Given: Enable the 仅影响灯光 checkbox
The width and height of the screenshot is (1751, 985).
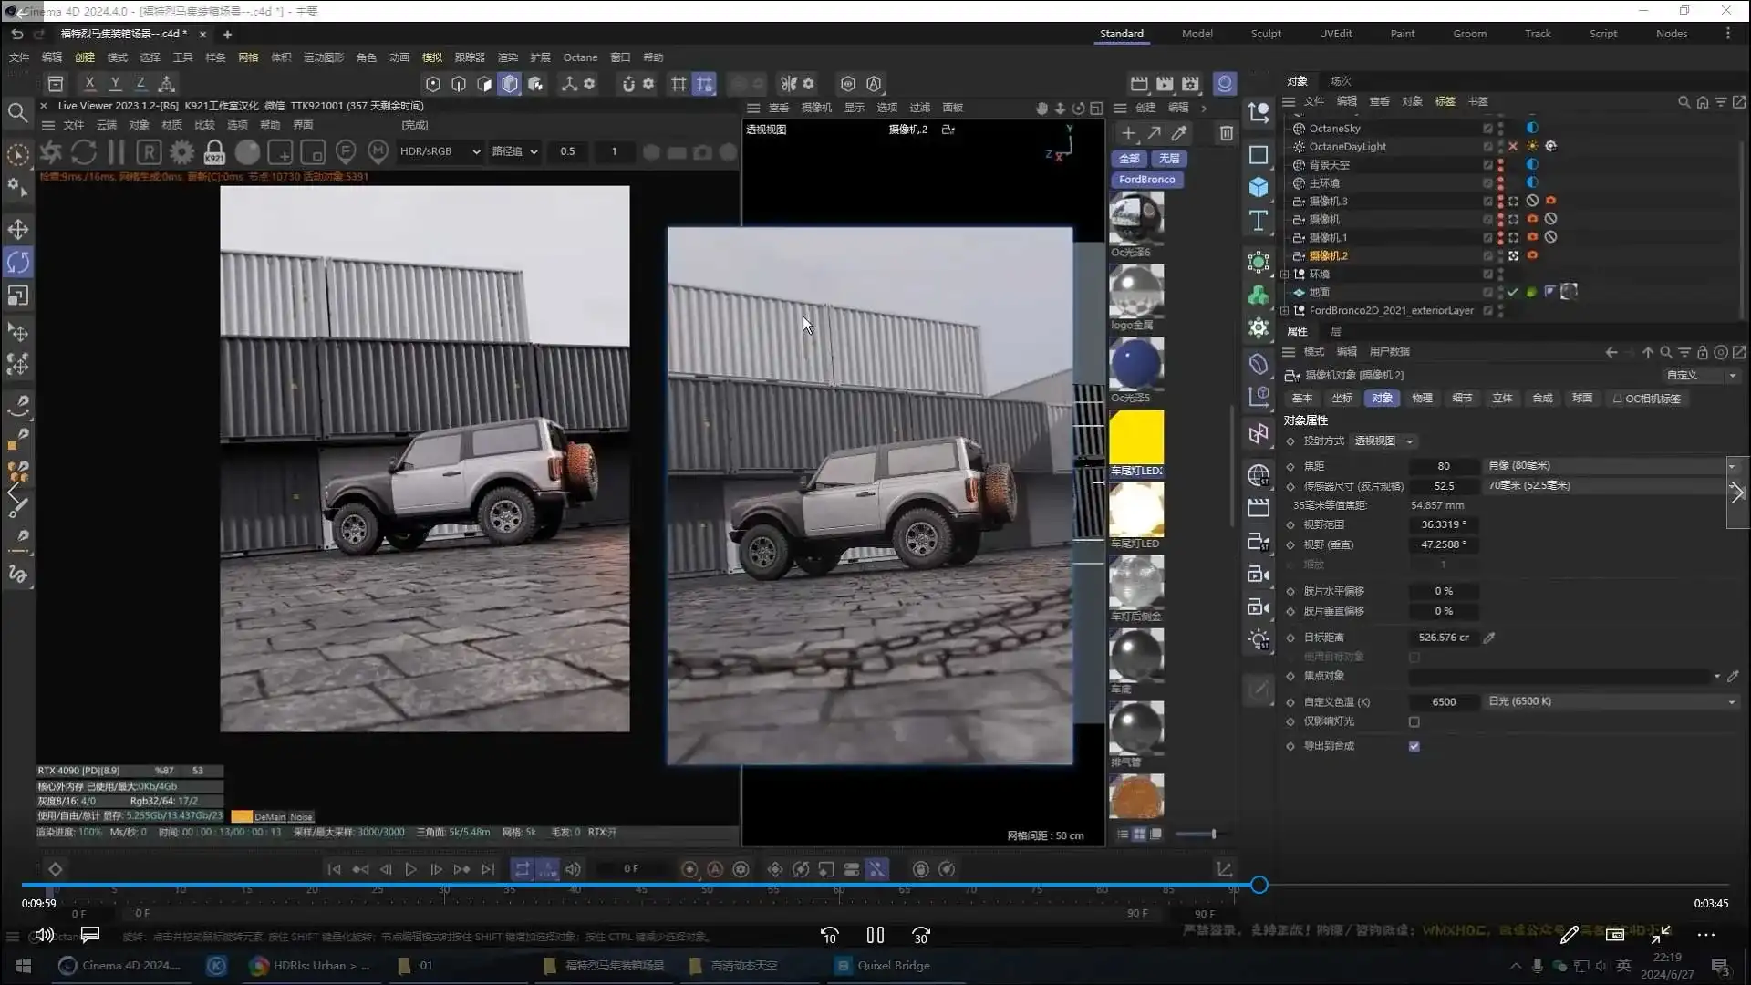Looking at the screenshot, I should pos(1414,721).
